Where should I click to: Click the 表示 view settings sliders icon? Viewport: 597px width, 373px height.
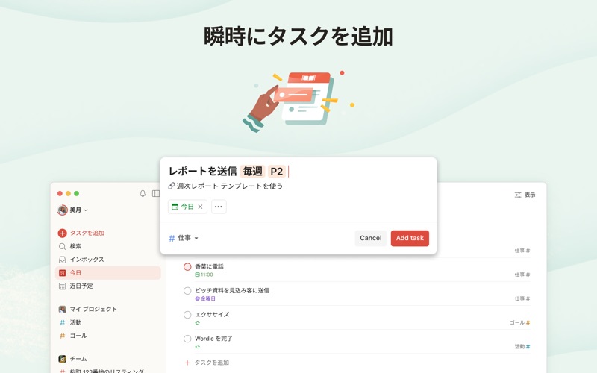(518, 195)
